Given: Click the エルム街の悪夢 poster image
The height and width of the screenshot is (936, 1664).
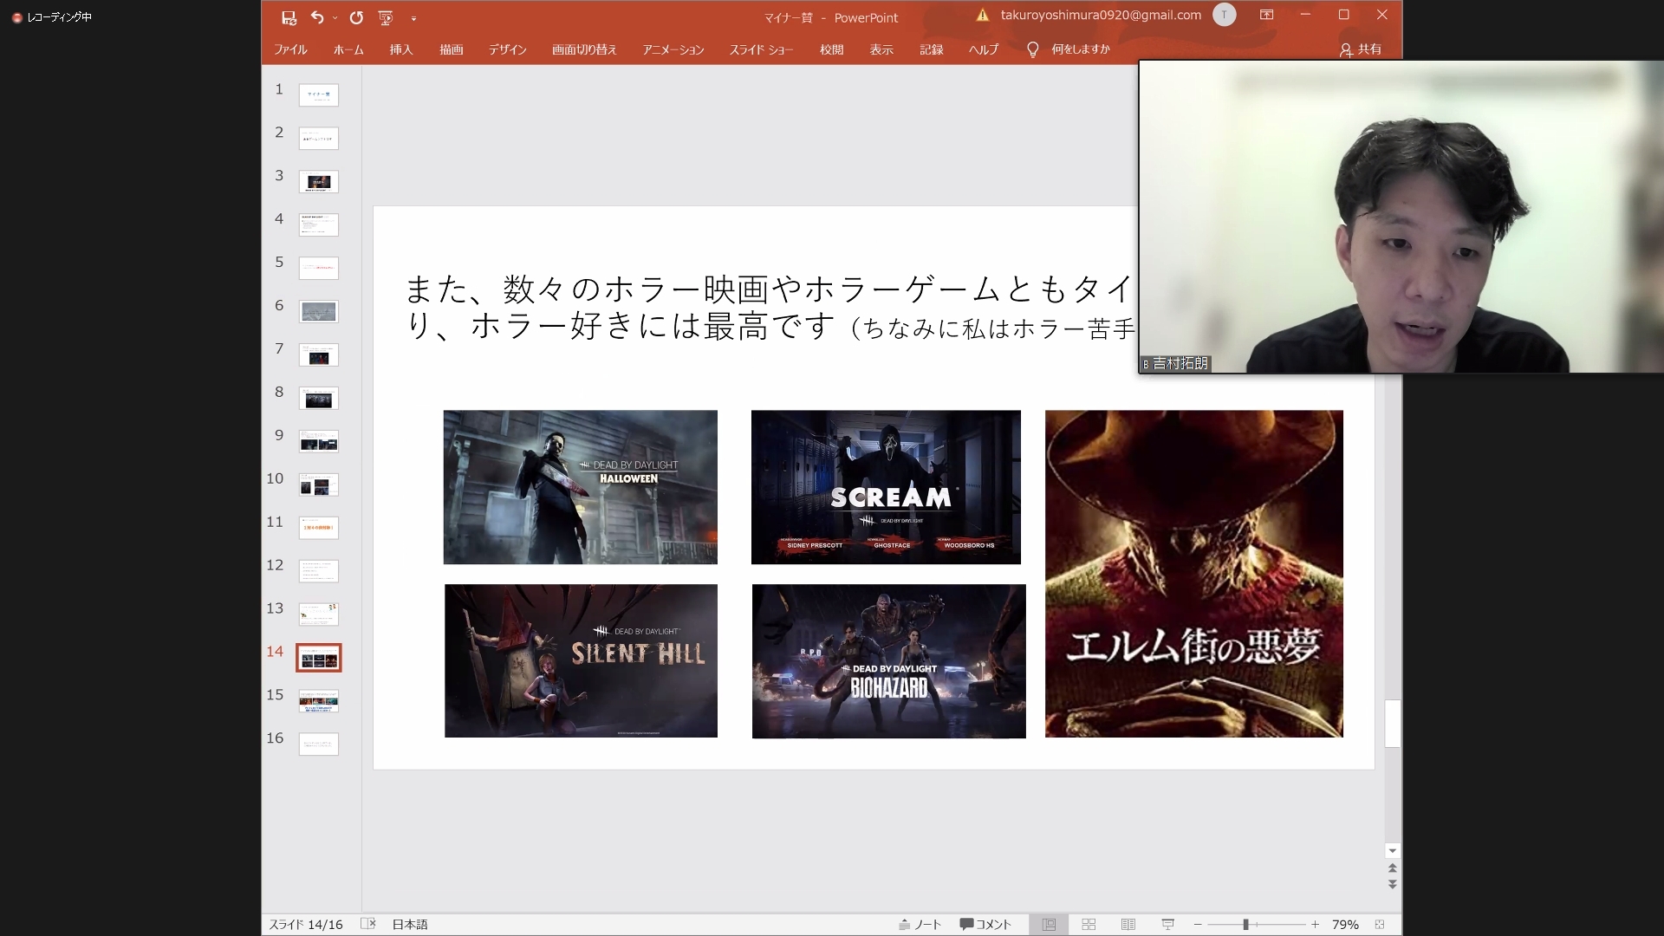Looking at the screenshot, I should coord(1193,574).
